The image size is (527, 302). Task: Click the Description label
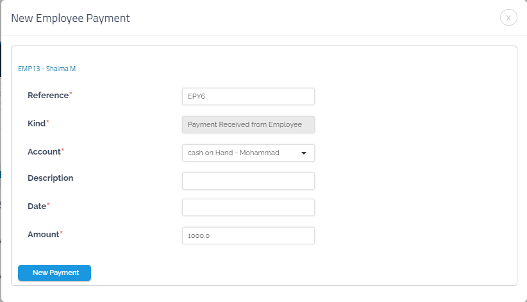(50, 178)
